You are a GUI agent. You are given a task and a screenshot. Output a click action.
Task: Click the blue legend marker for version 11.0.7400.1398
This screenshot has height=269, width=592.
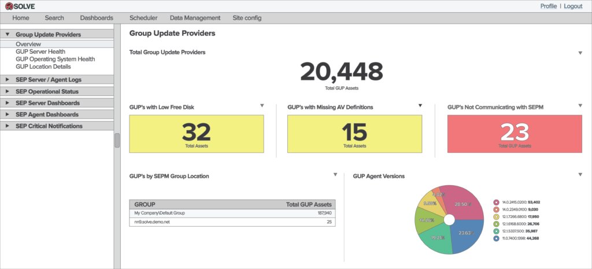pyautogui.click(x=496, y=238)
